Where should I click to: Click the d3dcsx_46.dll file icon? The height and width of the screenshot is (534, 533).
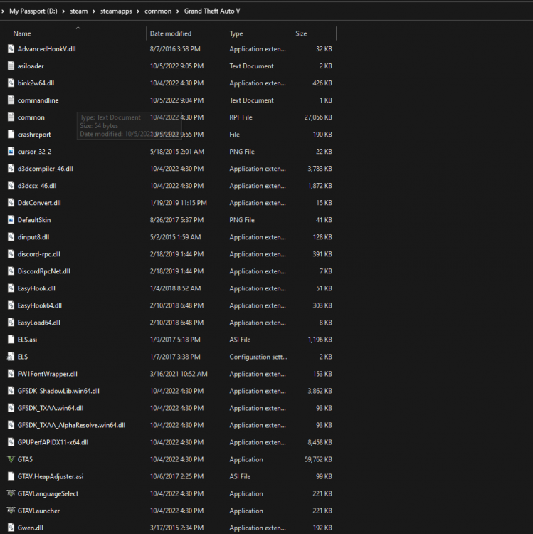pos(11,186)
